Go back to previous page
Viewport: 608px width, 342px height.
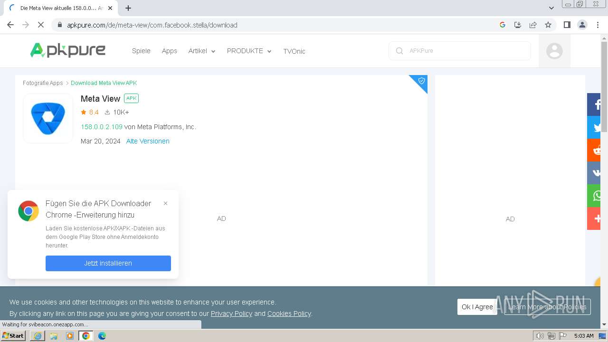pyautogui.click(x=10, y=25)
